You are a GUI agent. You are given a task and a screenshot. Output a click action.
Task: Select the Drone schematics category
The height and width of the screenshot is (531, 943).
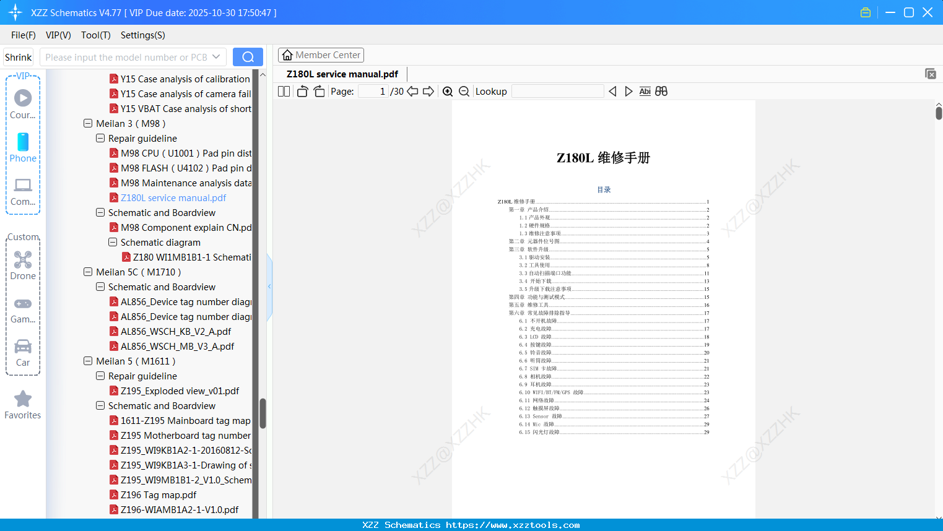pyautogui.click(x=22, y=265)
